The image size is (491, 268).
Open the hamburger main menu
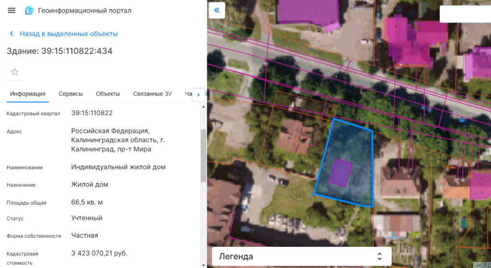pyautogui.click(x=12, y=11)
